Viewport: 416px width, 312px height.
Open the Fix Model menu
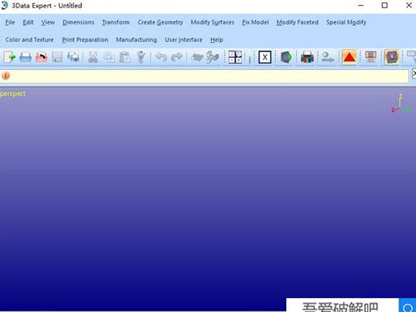(256, 22)
